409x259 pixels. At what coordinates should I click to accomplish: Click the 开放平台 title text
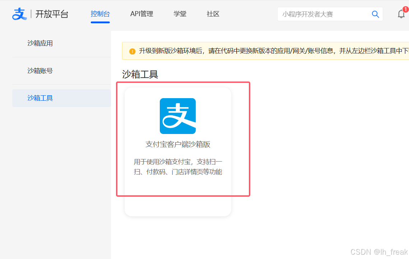(x=52, y=14)
